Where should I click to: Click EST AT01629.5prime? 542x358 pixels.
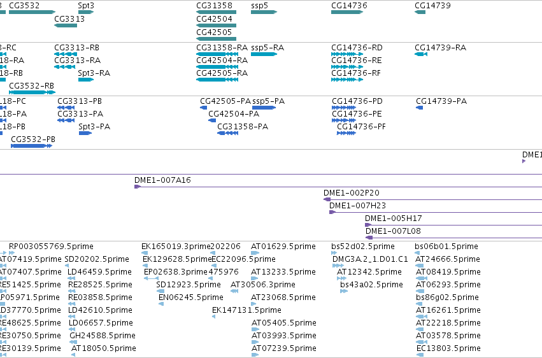(x=255, y=254)
